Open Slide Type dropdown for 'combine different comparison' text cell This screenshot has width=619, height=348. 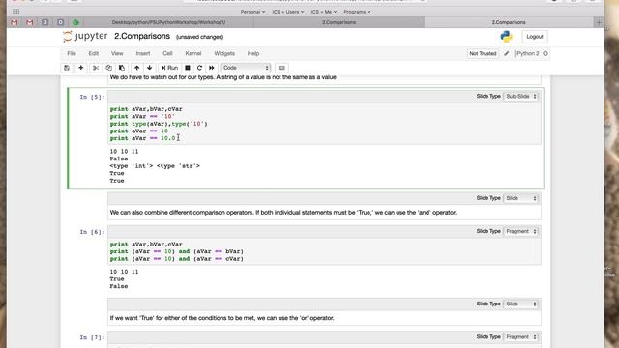tap(521, 198)
